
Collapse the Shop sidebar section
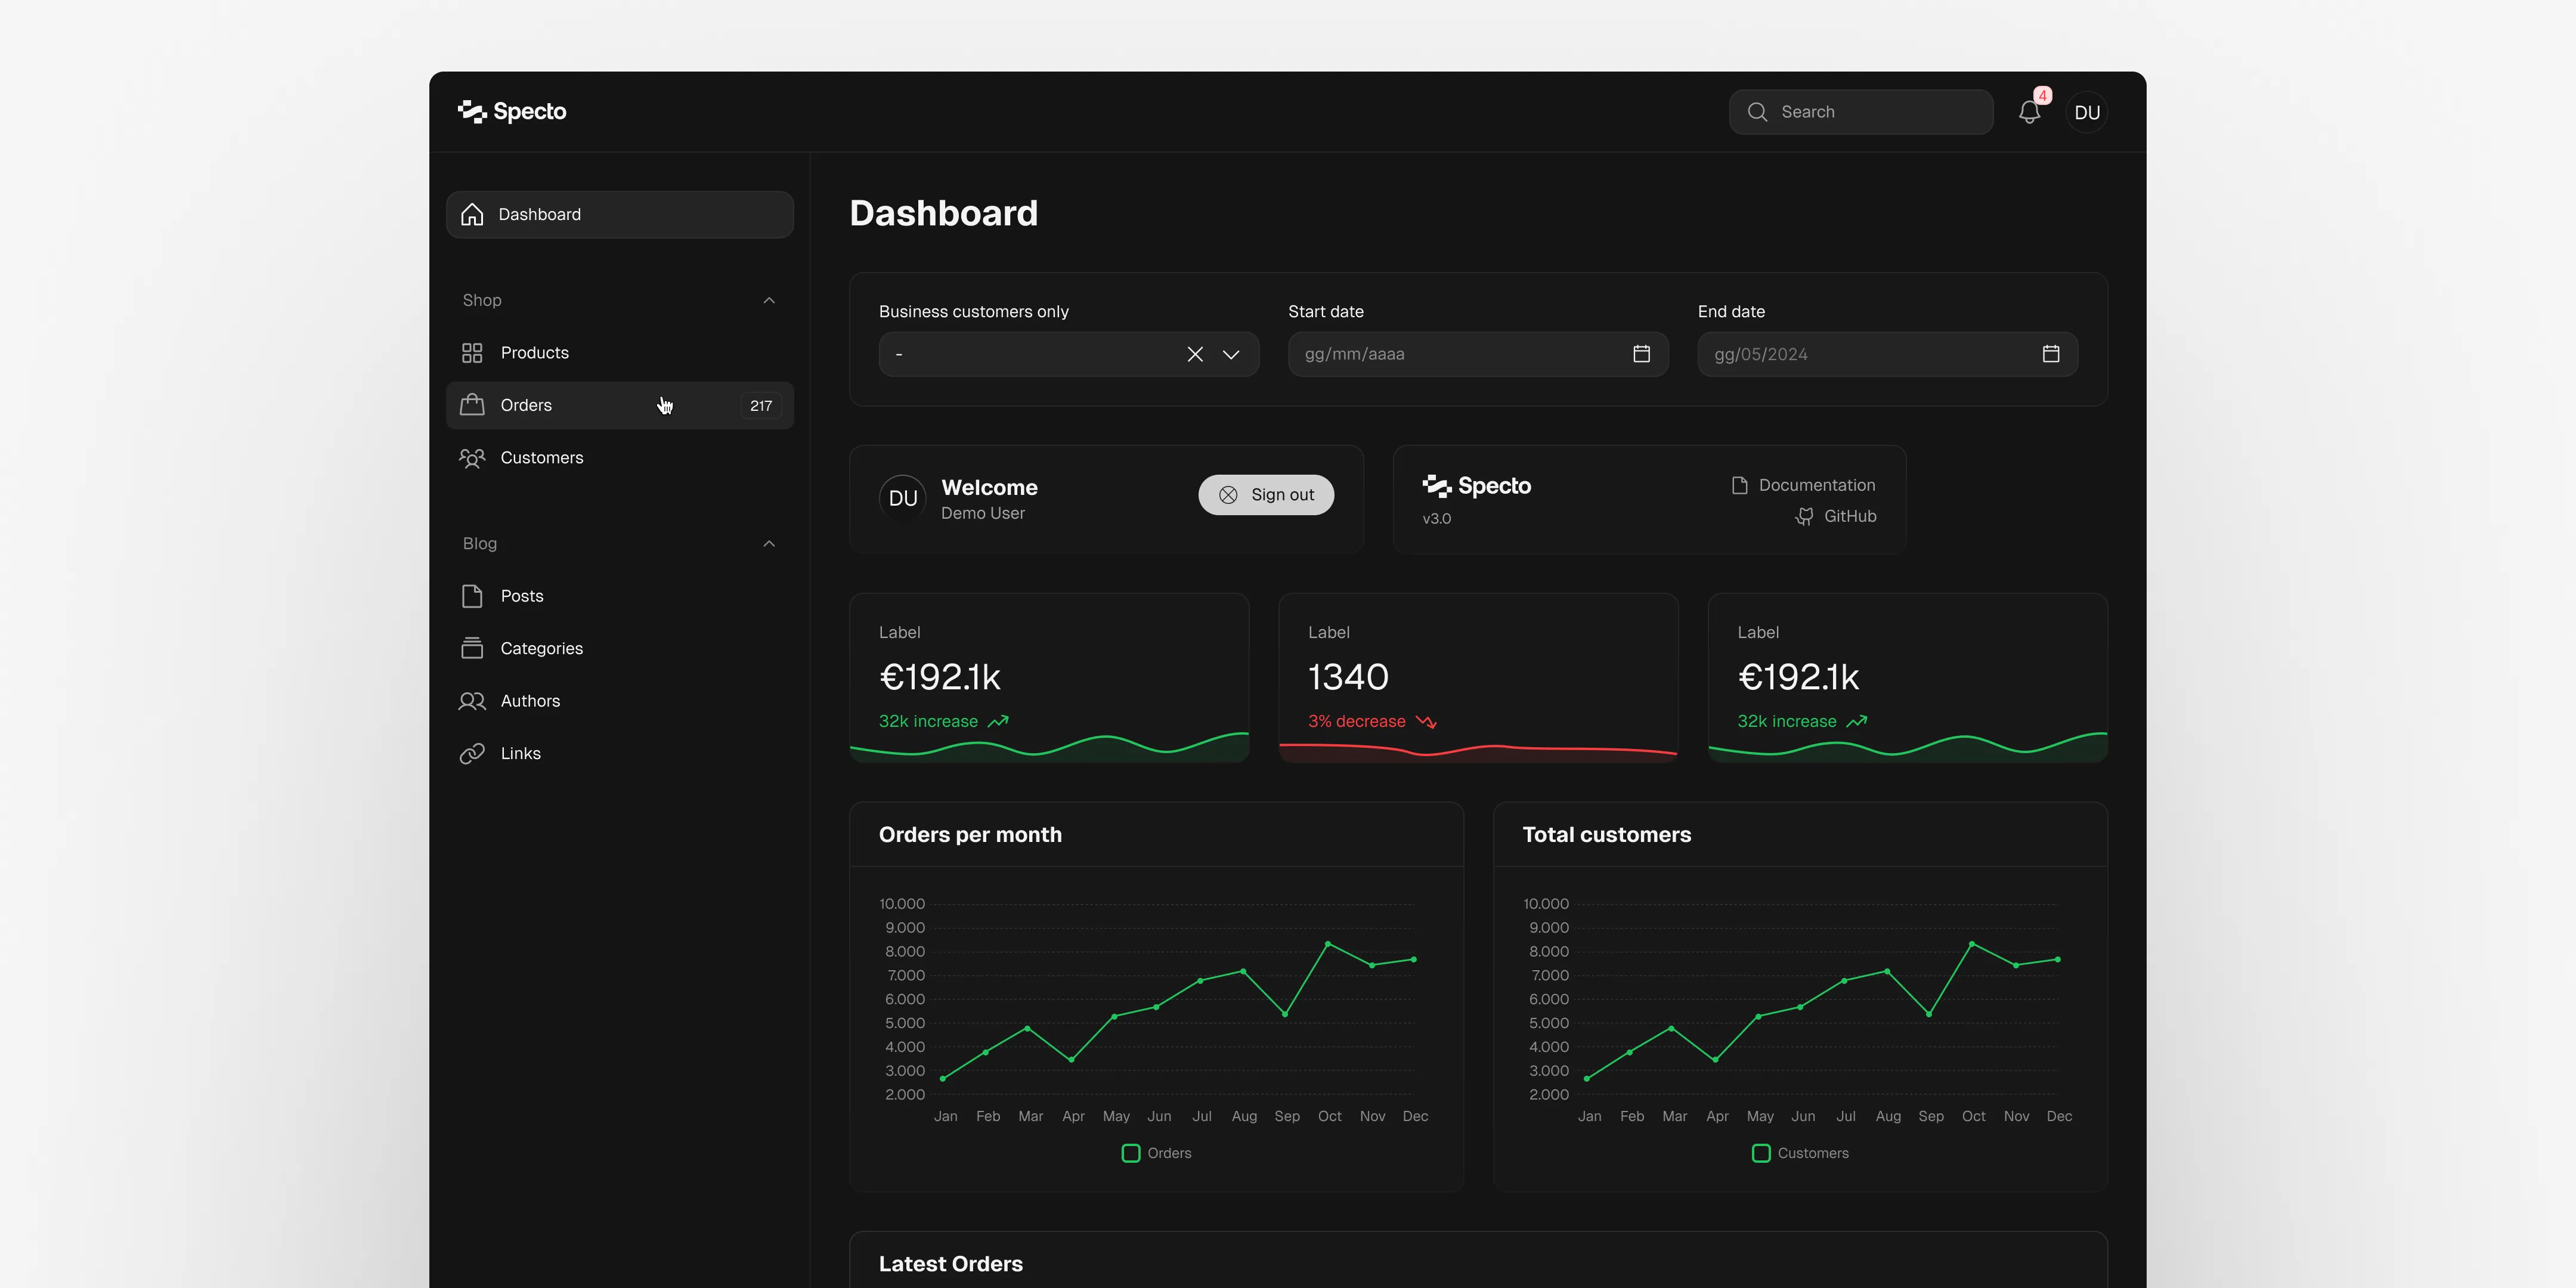click(x=768, y=300)
